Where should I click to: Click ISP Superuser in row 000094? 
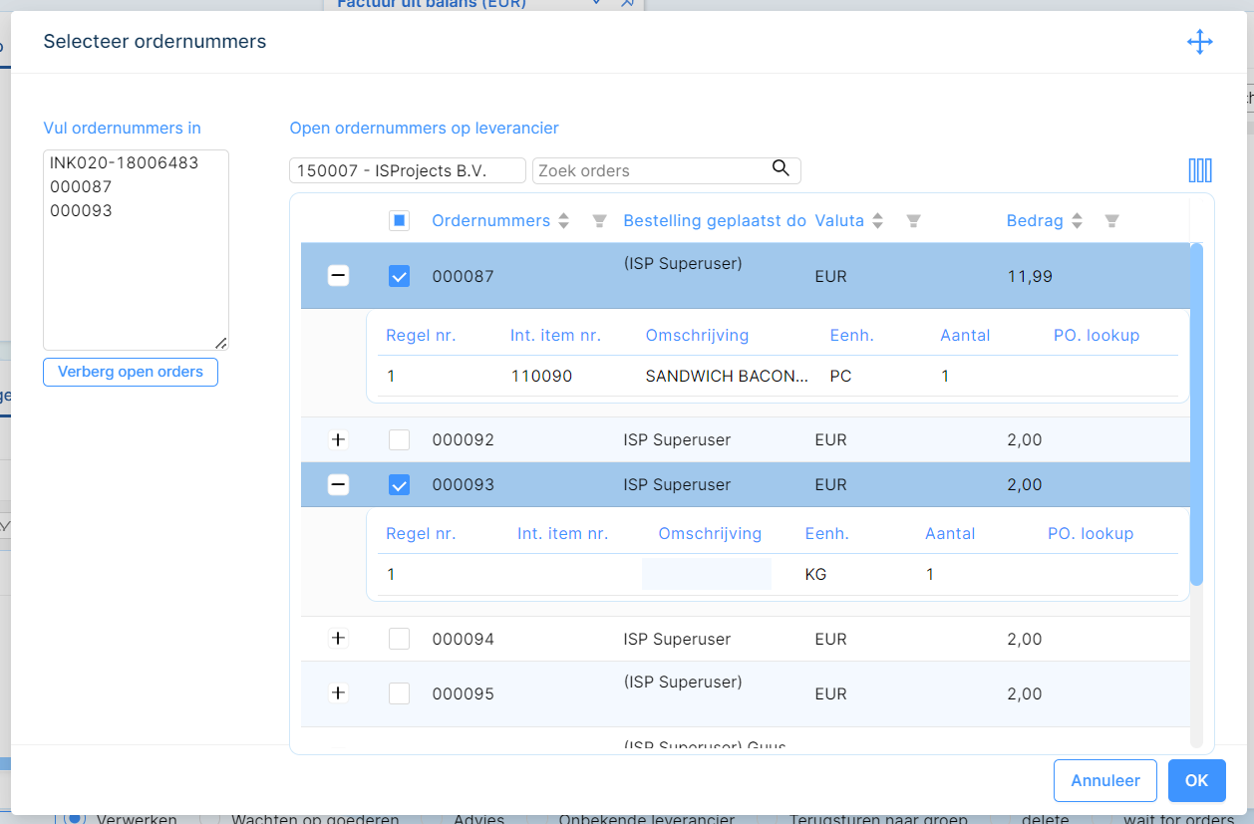677,639
